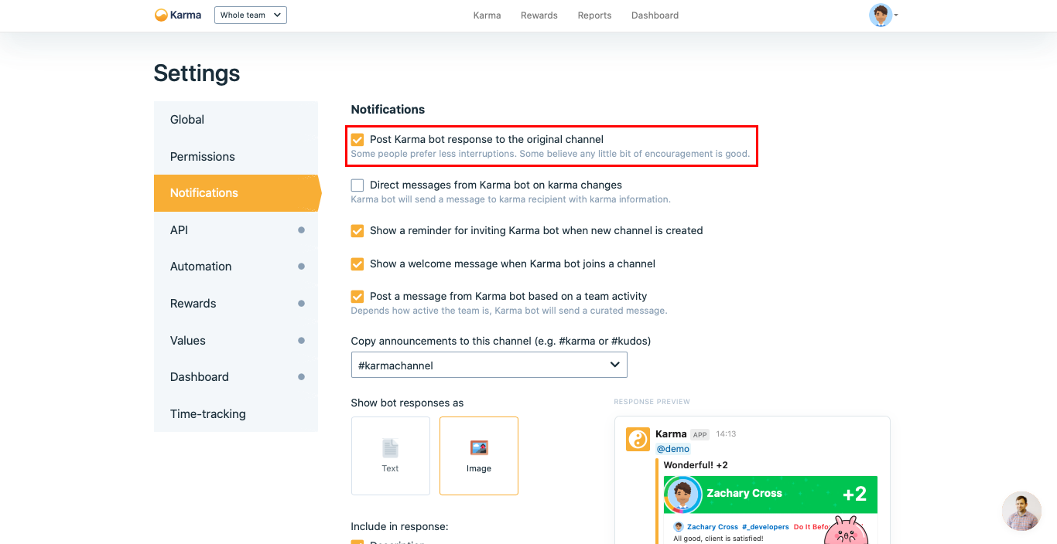The width and height of the screenshot is (1057, 544).
Task: Click the Karma logo in header
Action: point(178,15)
